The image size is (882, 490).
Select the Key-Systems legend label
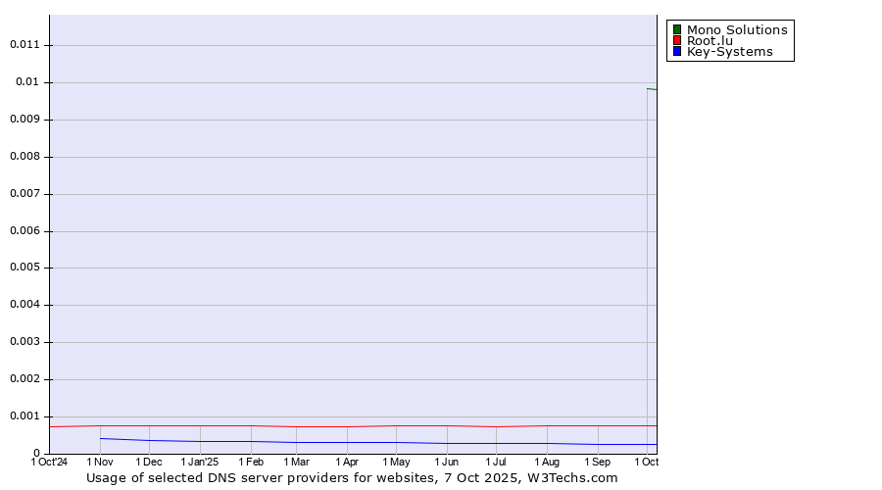point(729,52)
